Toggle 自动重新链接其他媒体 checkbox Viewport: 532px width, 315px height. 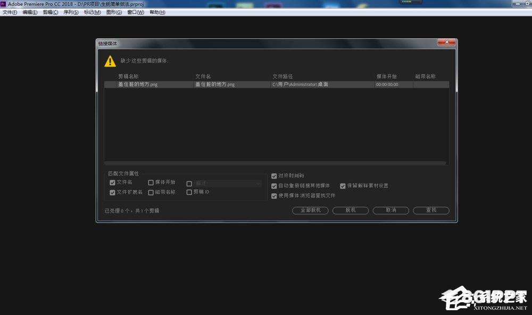click(274, 186)
